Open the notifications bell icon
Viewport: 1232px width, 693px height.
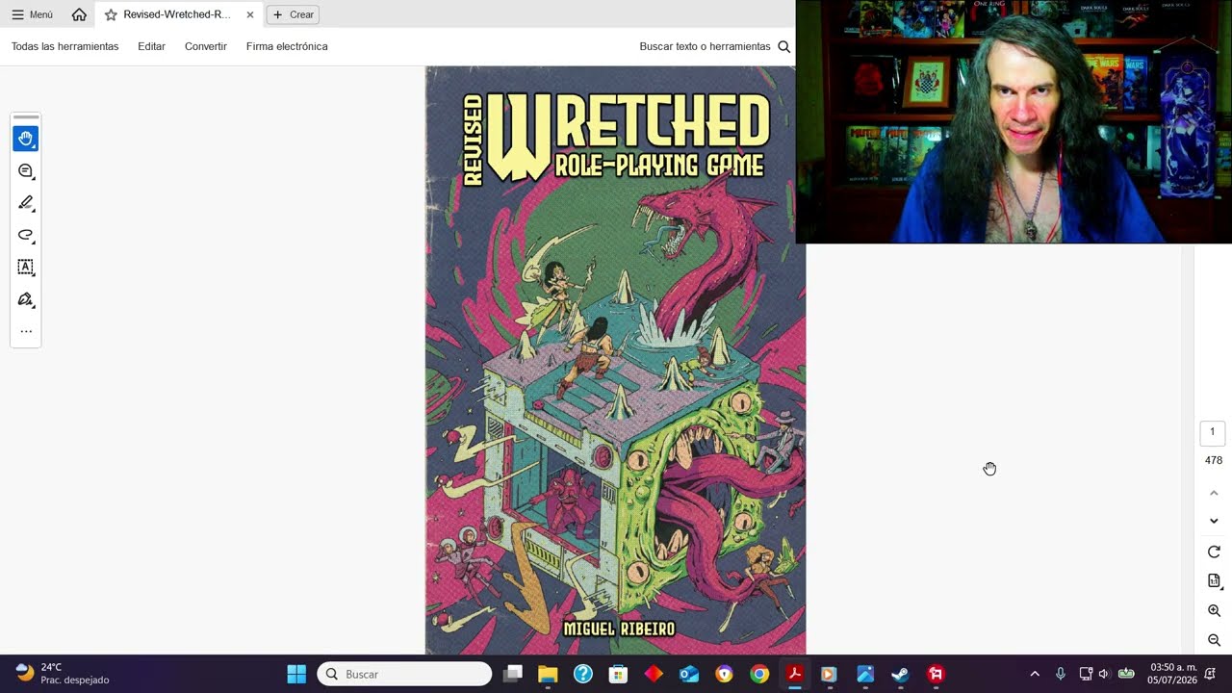pyautogui.click(x=1211, y=674)
